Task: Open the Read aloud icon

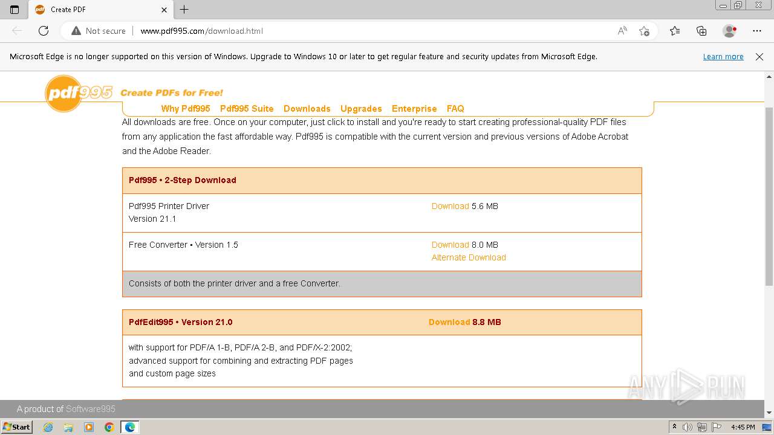Action: click(x=622, y=31)
